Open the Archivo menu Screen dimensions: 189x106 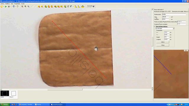pyautogui.click(x=2, y=4)
